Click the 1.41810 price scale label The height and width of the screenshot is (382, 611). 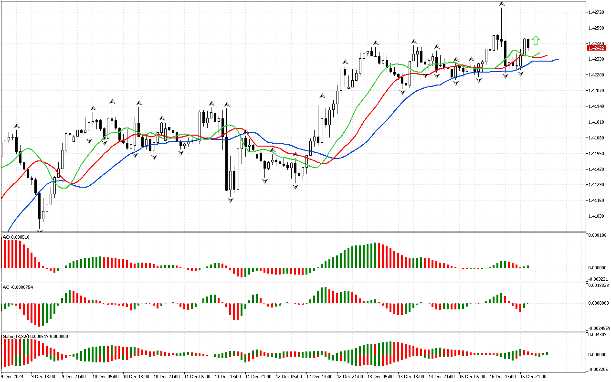tap(596, 122)
